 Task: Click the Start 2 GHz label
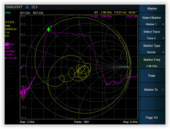(27, 122)
